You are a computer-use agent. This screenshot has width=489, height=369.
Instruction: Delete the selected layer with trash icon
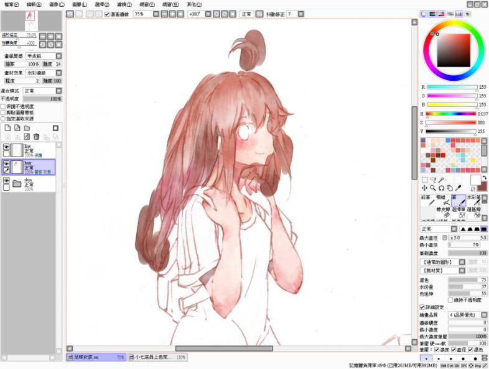37,137
